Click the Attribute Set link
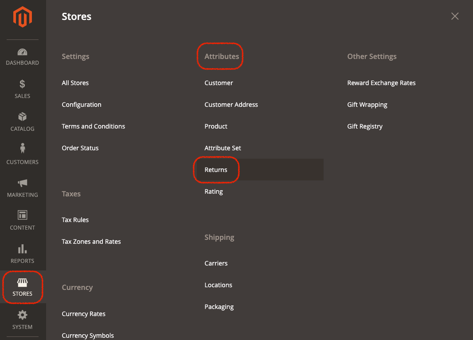The width and height of the screenshot is (473, 340). coord(223,148)
